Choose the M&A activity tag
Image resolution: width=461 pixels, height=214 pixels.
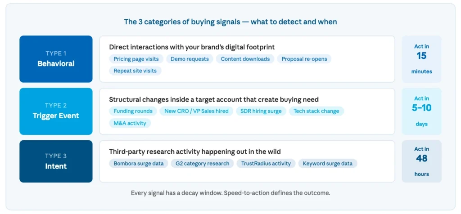click(x=130, y=123)
